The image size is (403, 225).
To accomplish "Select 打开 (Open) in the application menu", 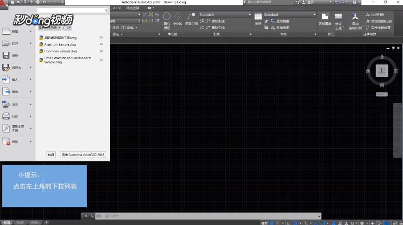I will [18, 43].
